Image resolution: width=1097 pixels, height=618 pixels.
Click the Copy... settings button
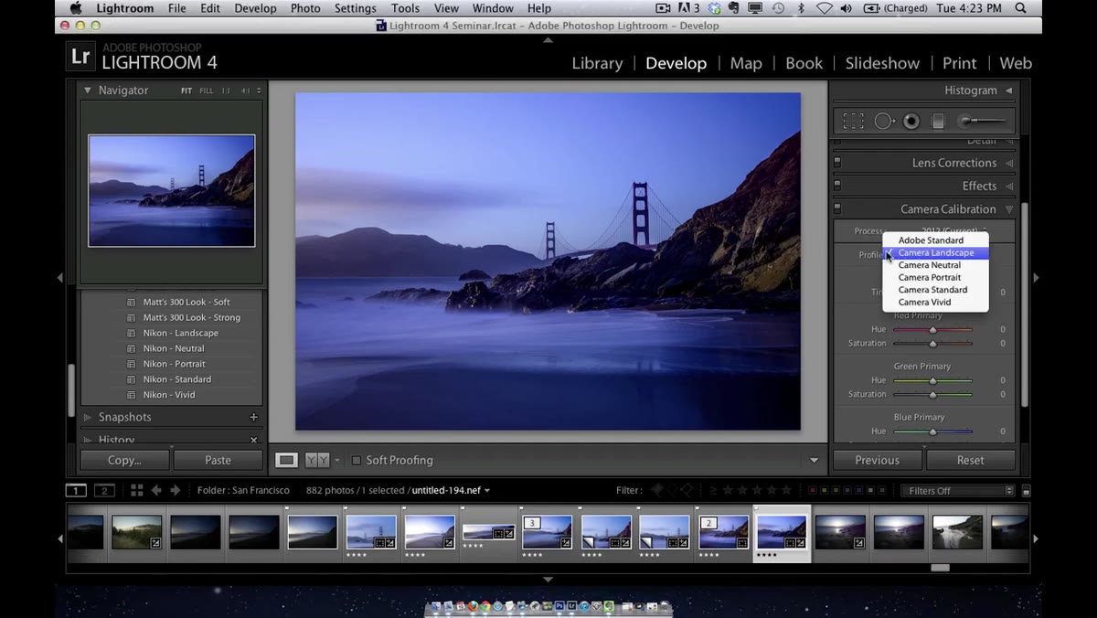point(124,460)
